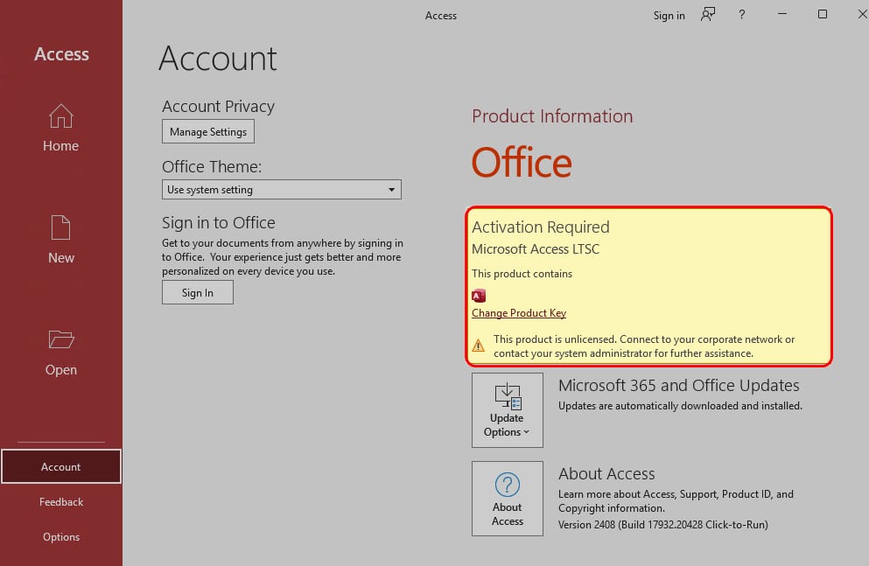Select the New document icon

[61, 227]
